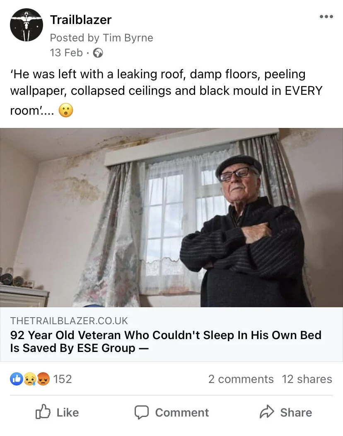Screen dimensions: 343x436
Task: Click the surprised emoji in post text
Action: pos(66,111)
